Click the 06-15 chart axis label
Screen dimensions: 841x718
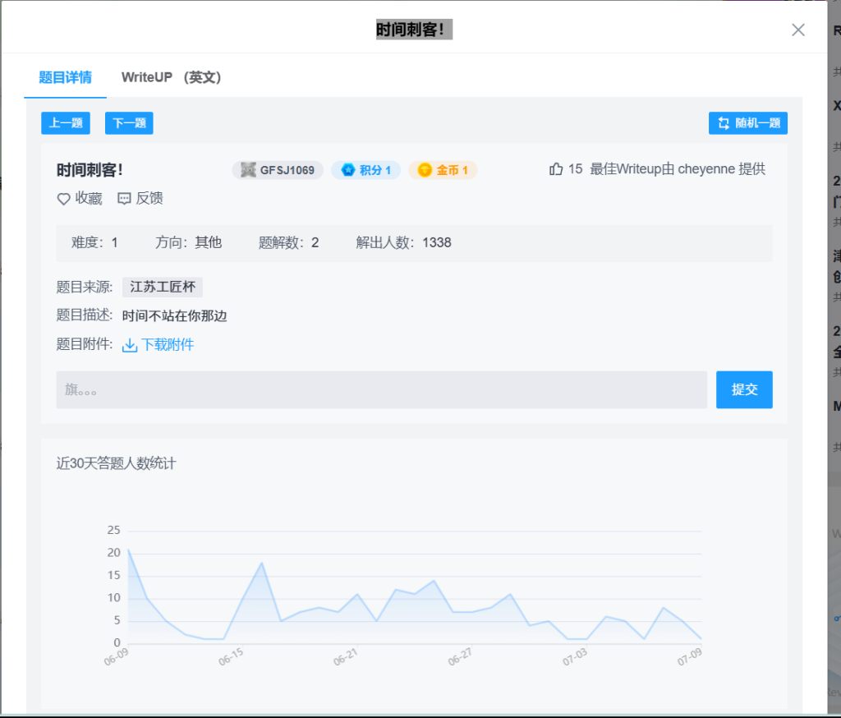(231, 656)
